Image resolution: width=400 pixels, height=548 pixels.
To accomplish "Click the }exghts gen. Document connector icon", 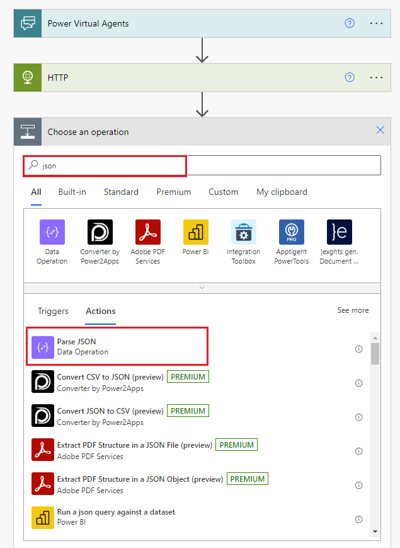I will pyautogui.click(x=340, y=232).
